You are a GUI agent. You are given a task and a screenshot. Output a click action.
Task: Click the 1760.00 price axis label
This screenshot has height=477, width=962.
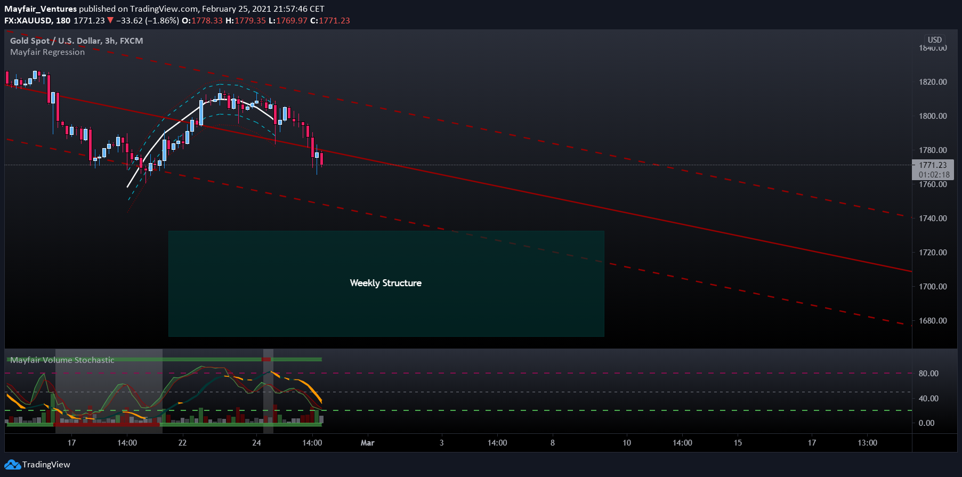[933, 184]
